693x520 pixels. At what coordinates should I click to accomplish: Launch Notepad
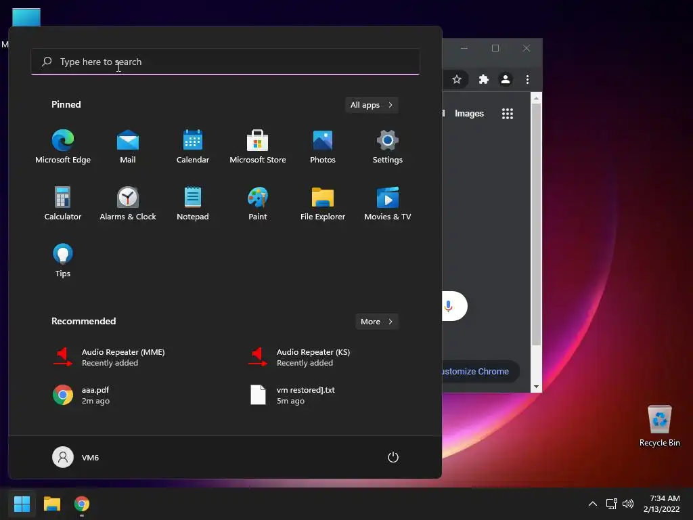point(193,203)
